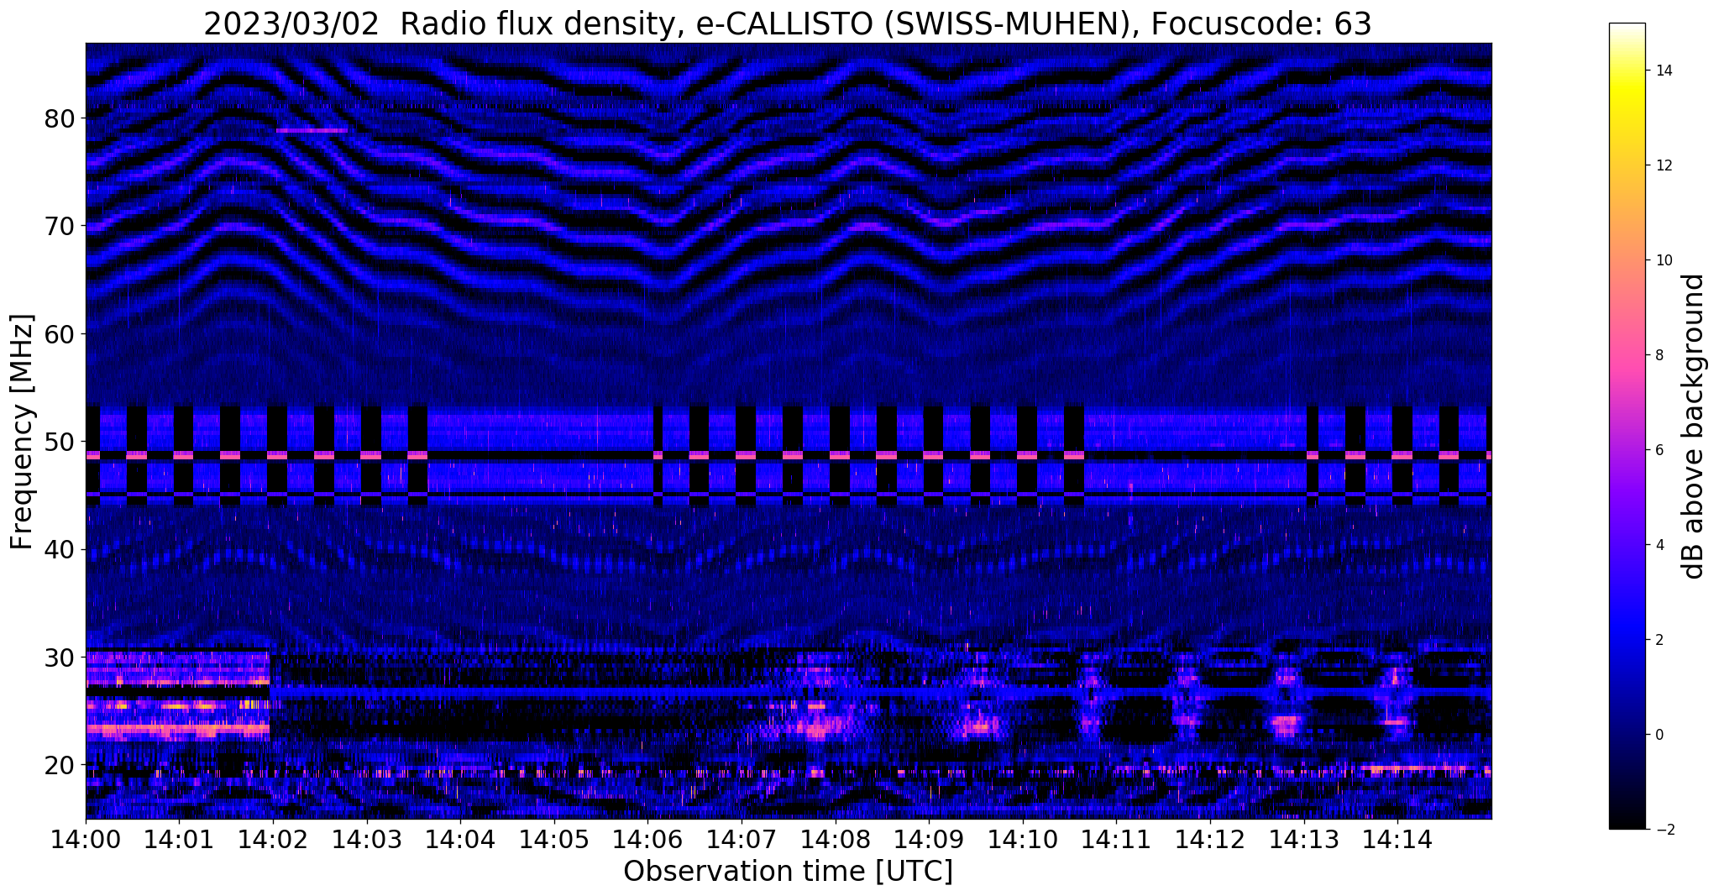Click the colorbar tick label 12
This screenshot has width=1719, height=896.
[x=1663, y=165]
